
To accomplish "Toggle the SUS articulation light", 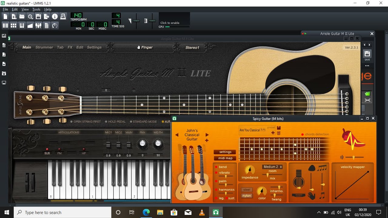I will (47, 149).
